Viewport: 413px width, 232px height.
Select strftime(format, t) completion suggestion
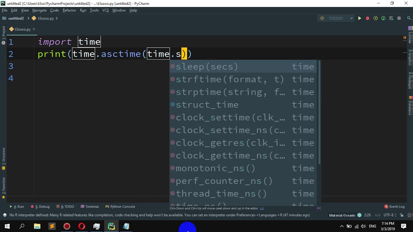point(243,79)
